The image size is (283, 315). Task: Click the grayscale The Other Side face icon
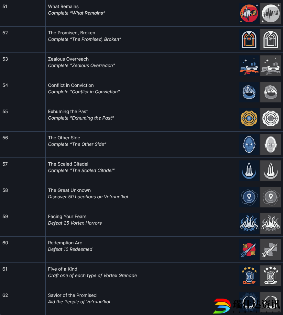click(x=271, y=145)
